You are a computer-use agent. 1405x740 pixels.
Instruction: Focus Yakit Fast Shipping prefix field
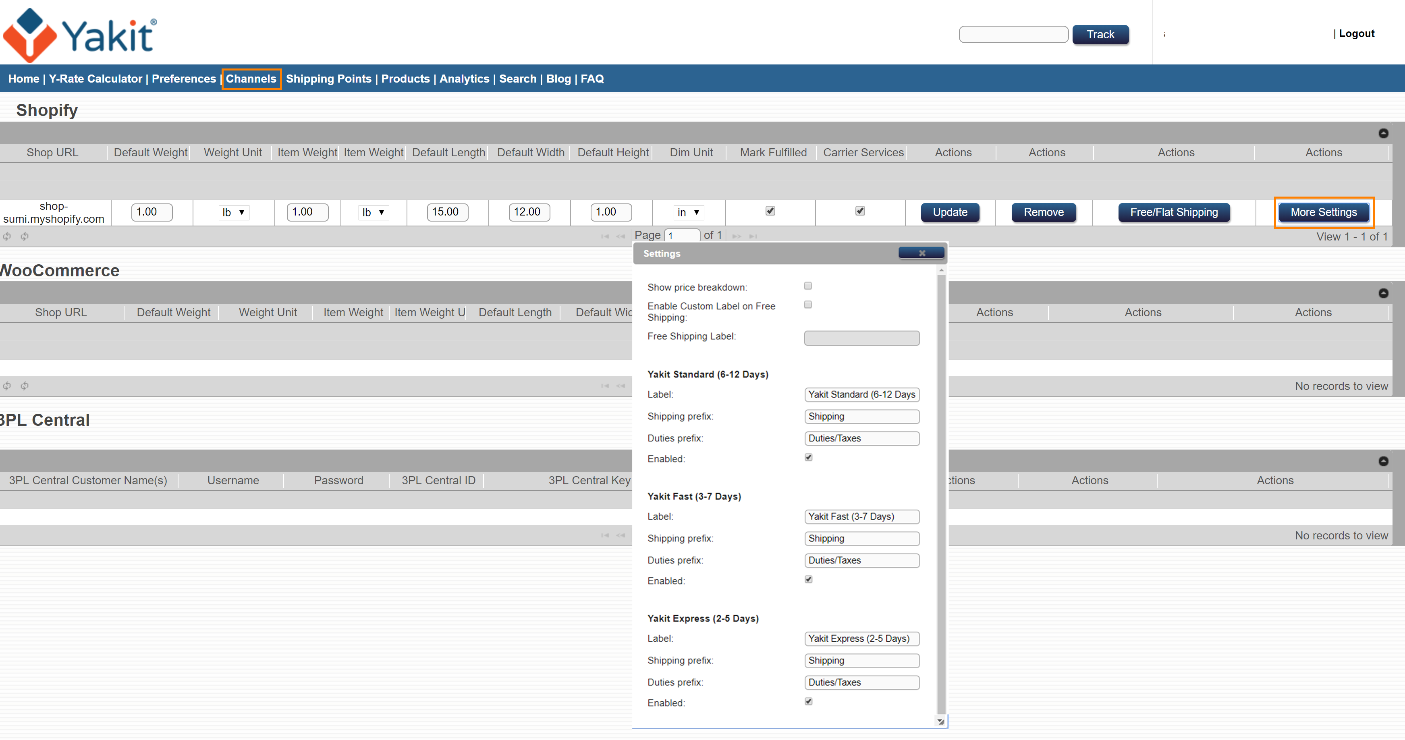tap(862, 539)
